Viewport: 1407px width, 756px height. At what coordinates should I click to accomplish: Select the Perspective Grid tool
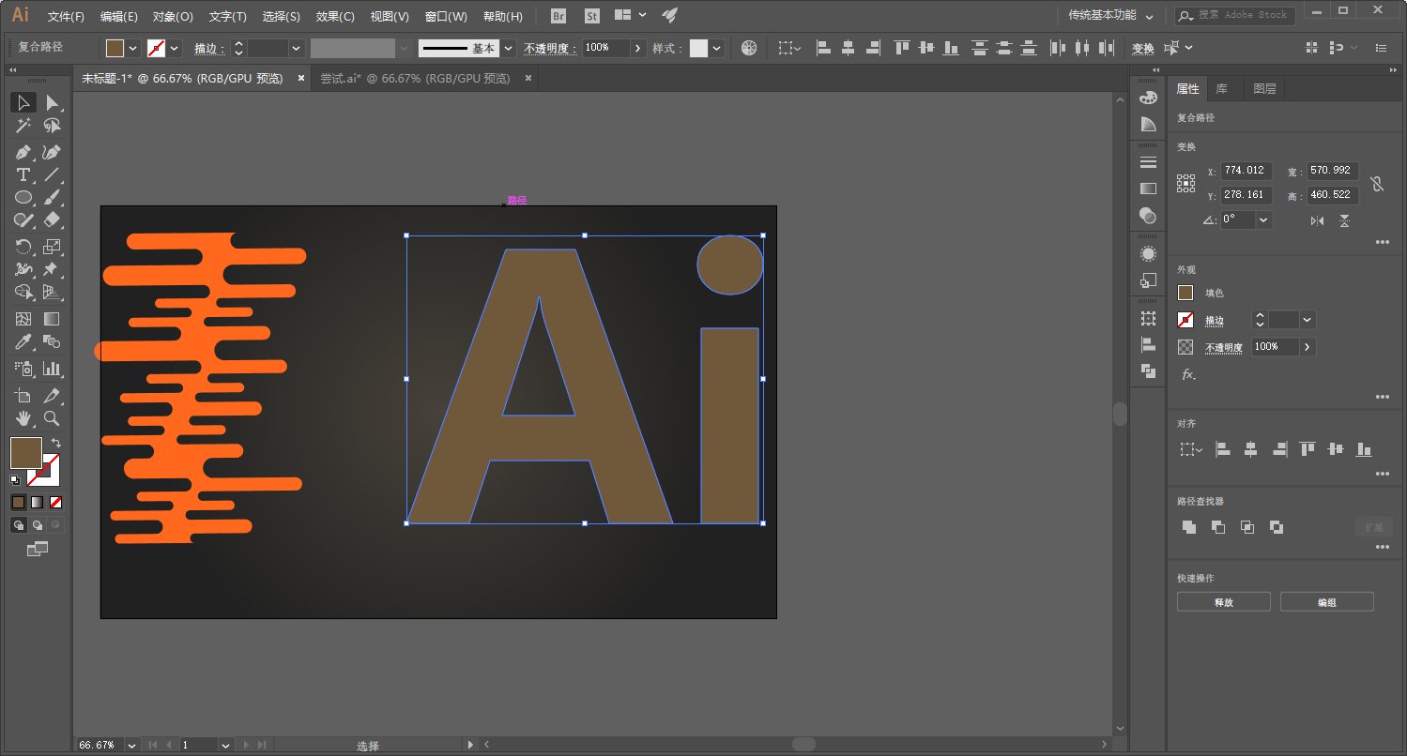pos(52,292)
